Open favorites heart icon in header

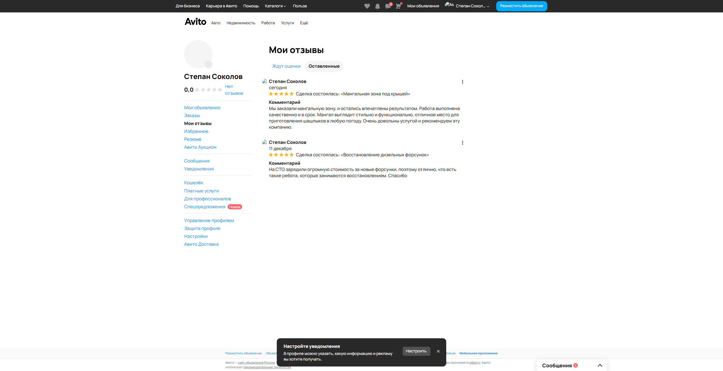[367, 6]
